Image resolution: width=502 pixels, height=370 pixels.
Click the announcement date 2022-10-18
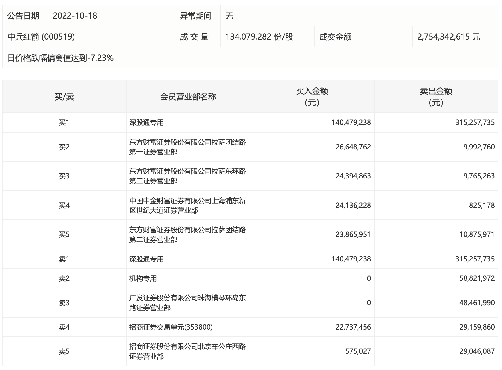pyautogui.click(x=75, y=16)
